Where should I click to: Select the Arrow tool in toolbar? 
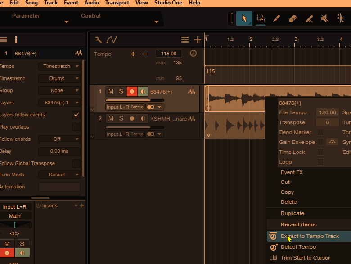tap(244, 18)
